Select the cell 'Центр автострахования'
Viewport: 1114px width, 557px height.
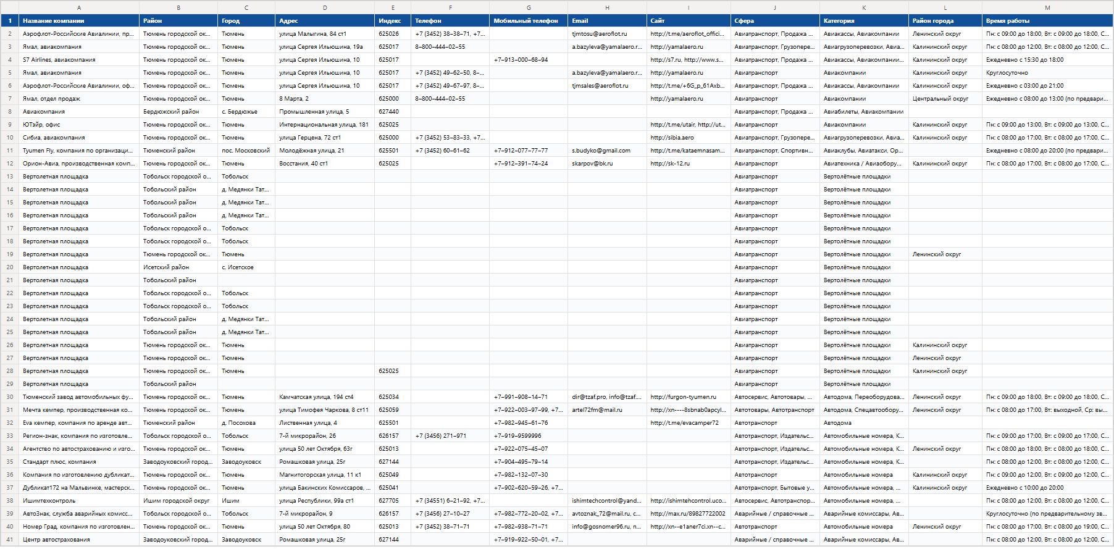(x=79, y=540)
